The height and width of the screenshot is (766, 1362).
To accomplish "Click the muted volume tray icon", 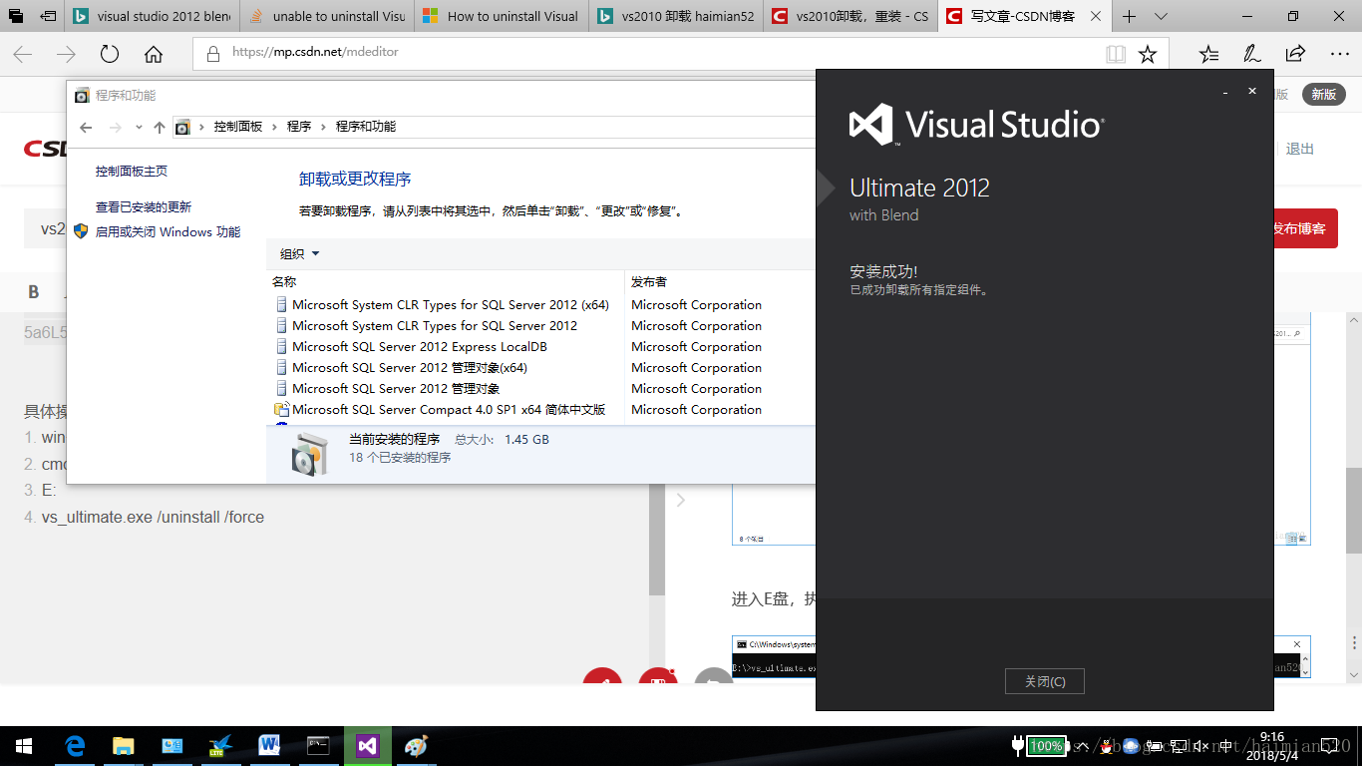I will pyautogui.click(x=1201, y=746).
